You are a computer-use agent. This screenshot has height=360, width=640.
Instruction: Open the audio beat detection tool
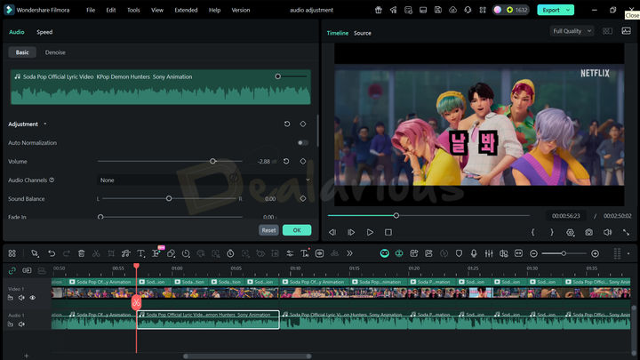pos(125,253)
